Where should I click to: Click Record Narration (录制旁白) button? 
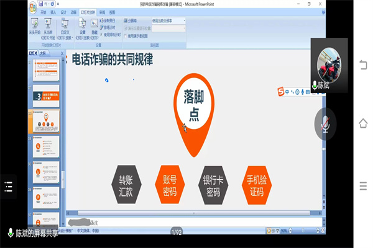click(108, 20)
